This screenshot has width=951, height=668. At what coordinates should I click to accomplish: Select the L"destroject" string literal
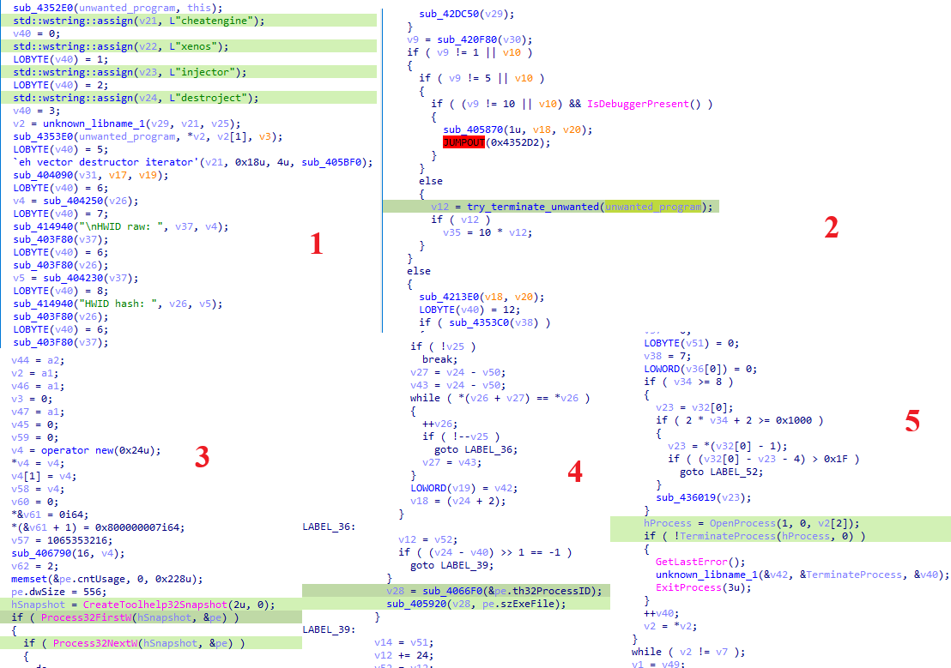point(208,97)
